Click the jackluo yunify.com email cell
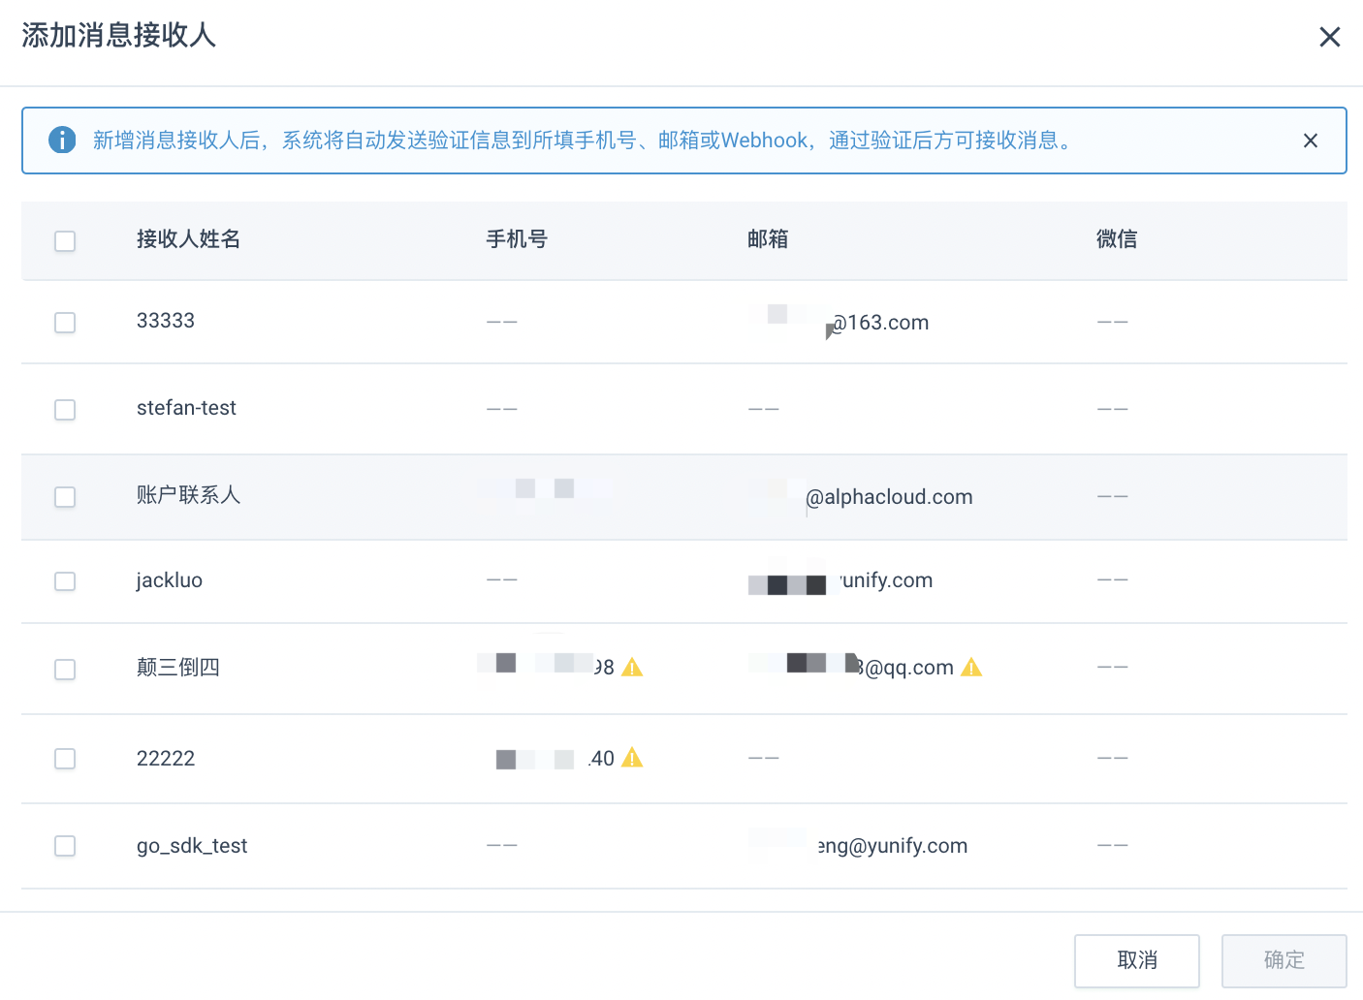The image size is (1363, 1000). (840, 578)
